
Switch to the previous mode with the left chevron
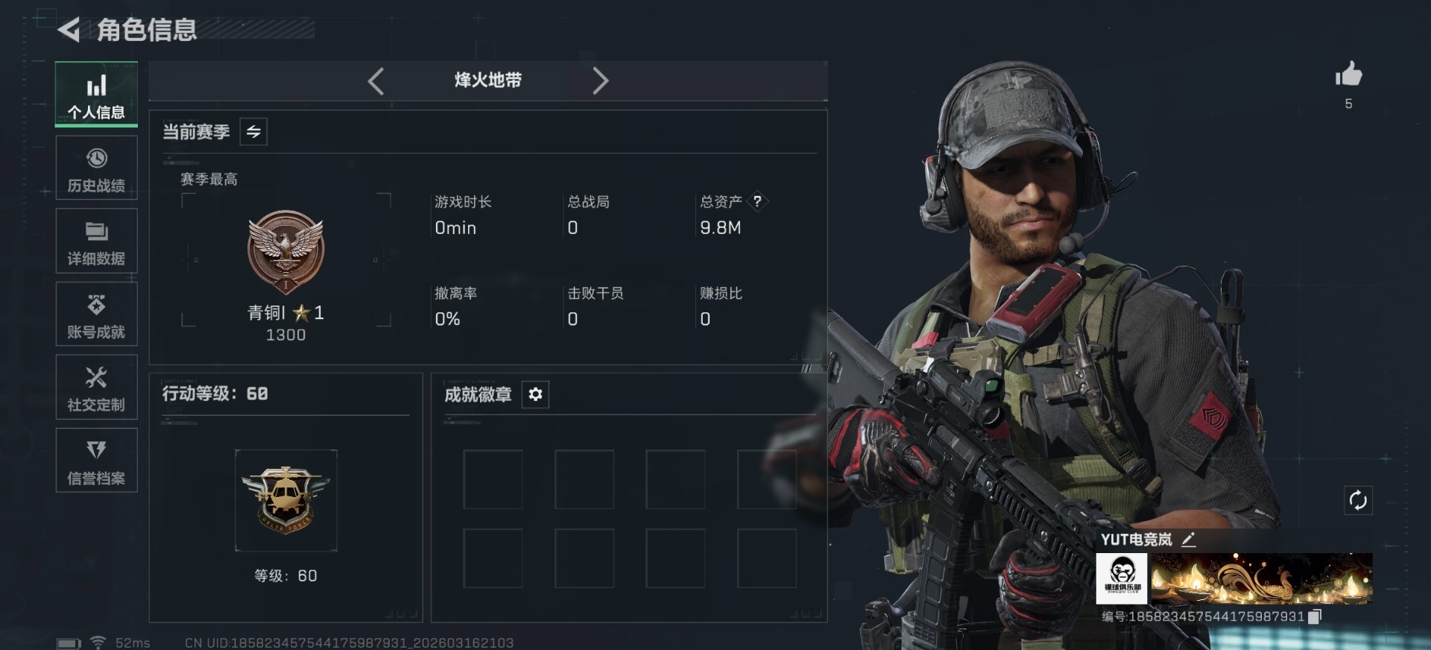tap(376, 81)
